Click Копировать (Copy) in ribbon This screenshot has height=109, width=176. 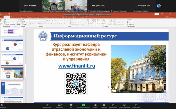point(8,22)
